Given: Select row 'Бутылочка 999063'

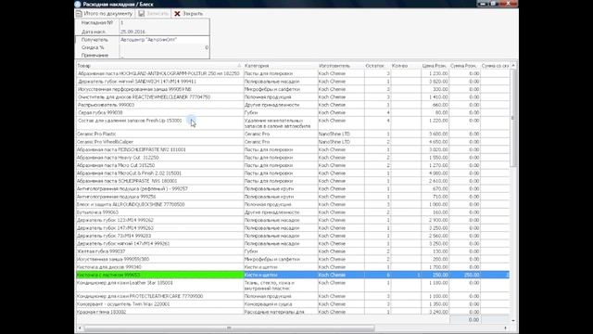Looking at the screenshot, I should click(x=293, y=212).
